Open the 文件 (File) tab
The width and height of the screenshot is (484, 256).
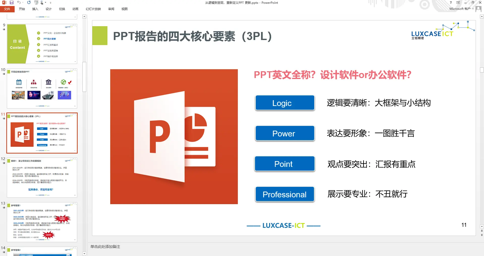(x=7, y=9)
